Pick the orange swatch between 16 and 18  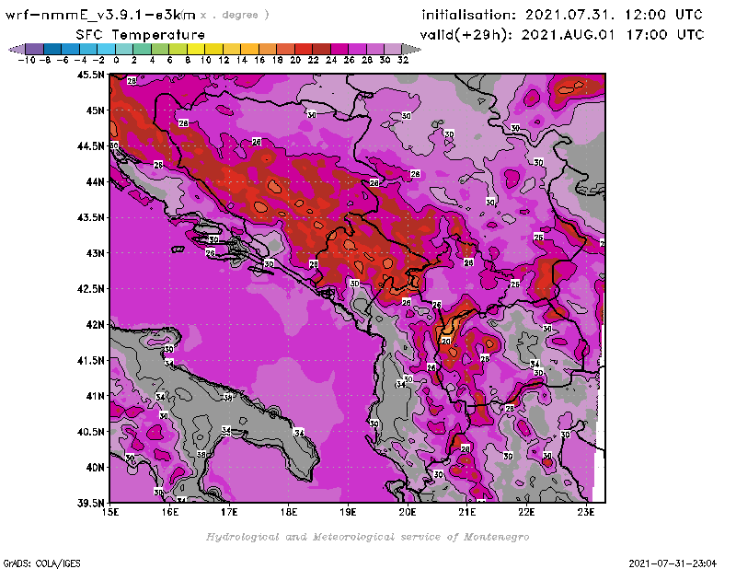pyautogui.click(x=268, y=49)
